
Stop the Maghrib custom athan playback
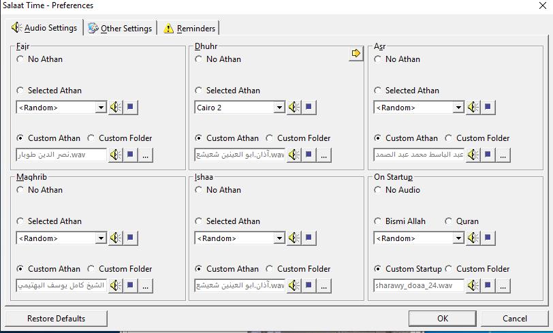(131, 286)
